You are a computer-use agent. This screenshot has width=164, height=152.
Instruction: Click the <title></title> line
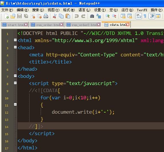pos(50,62)
